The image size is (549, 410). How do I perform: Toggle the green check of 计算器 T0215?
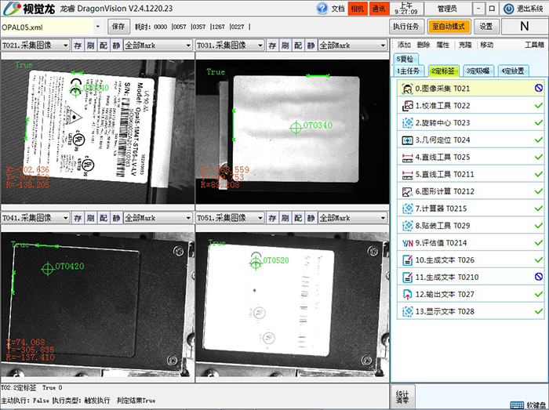(539, 209)
